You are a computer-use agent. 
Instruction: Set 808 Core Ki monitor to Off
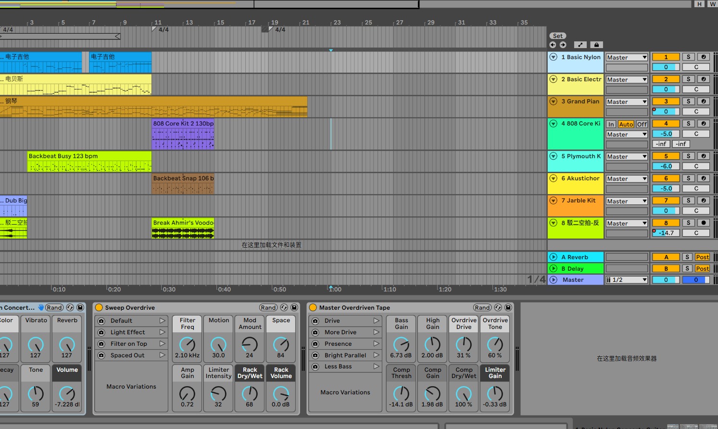click(642, 124)
